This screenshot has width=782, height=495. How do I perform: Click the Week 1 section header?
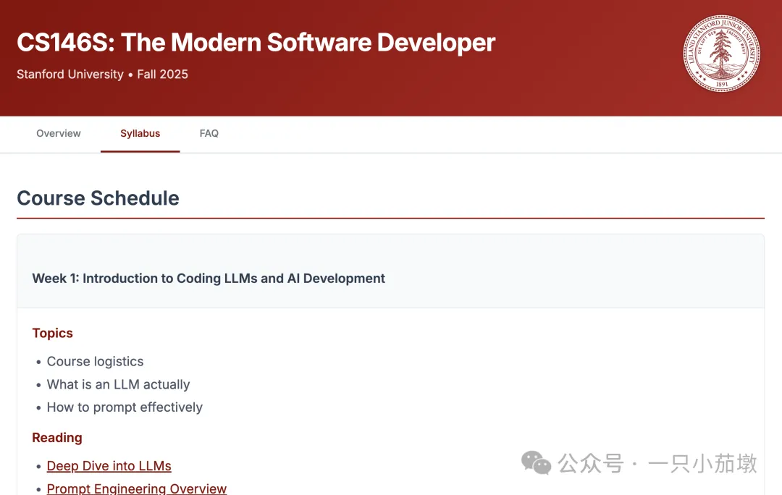pyautogui.click(x=209, y=279)
